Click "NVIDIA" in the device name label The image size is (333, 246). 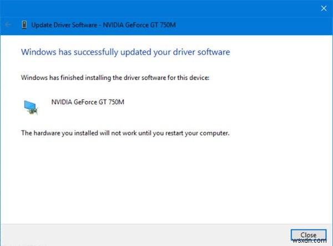click(62, 102)
